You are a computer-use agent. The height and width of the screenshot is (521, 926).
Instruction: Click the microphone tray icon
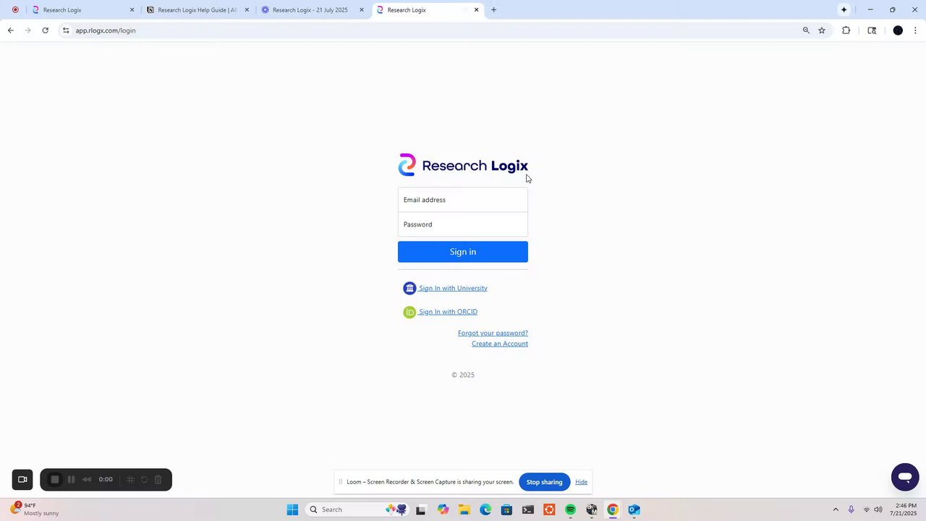851,509
